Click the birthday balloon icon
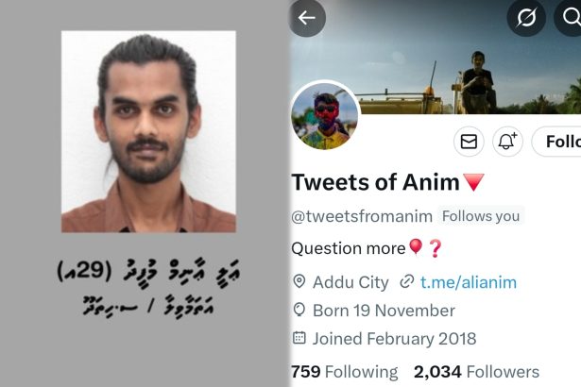The width and height of the screenshot is (581, 387). tap(299, 310)
